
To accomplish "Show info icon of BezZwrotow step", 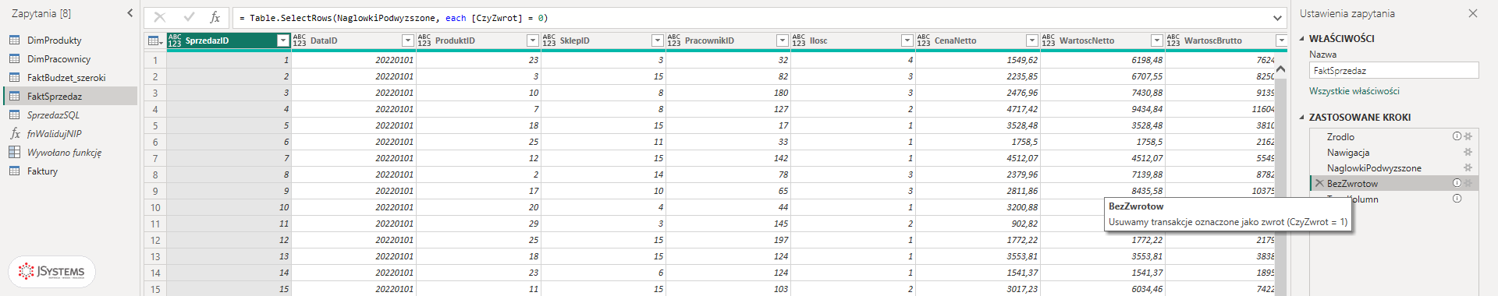I will (1457, 183).
